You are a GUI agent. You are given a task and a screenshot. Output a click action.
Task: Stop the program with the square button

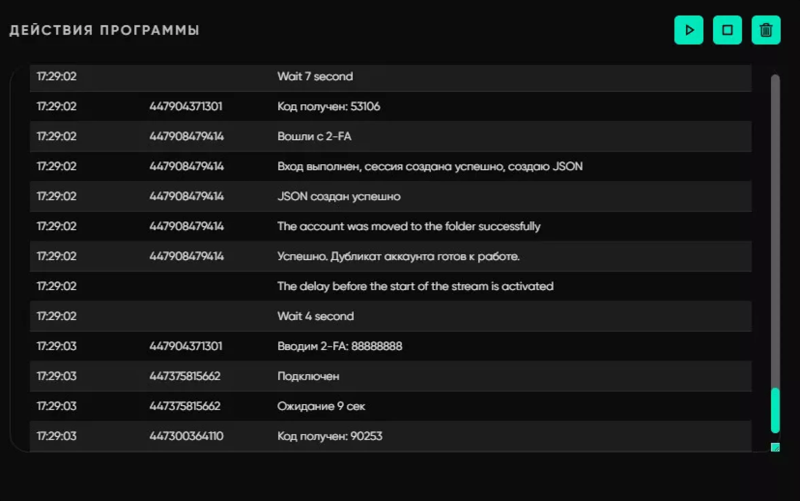click(x=727, y=30)
